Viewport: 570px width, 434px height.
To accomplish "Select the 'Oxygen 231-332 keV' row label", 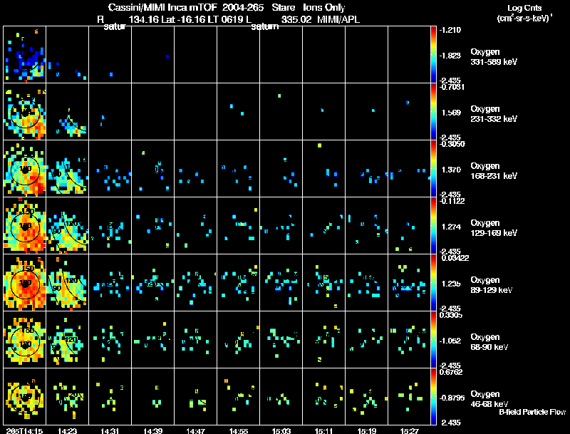I will pyautogui.click(x=494, y=114).
